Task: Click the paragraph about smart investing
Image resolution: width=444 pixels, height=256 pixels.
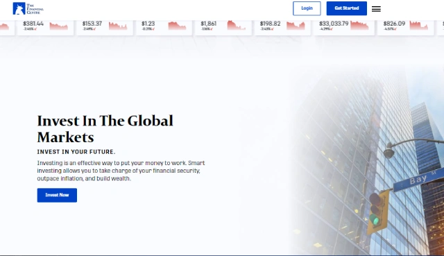Action: [x=121, y=171]
